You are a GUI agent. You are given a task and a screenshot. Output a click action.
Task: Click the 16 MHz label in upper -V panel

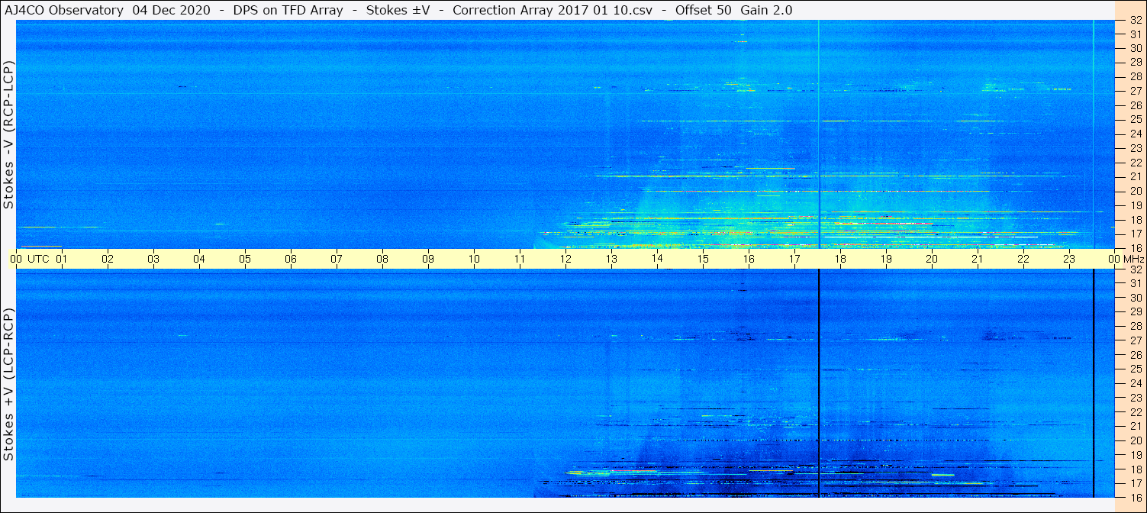1135,247
